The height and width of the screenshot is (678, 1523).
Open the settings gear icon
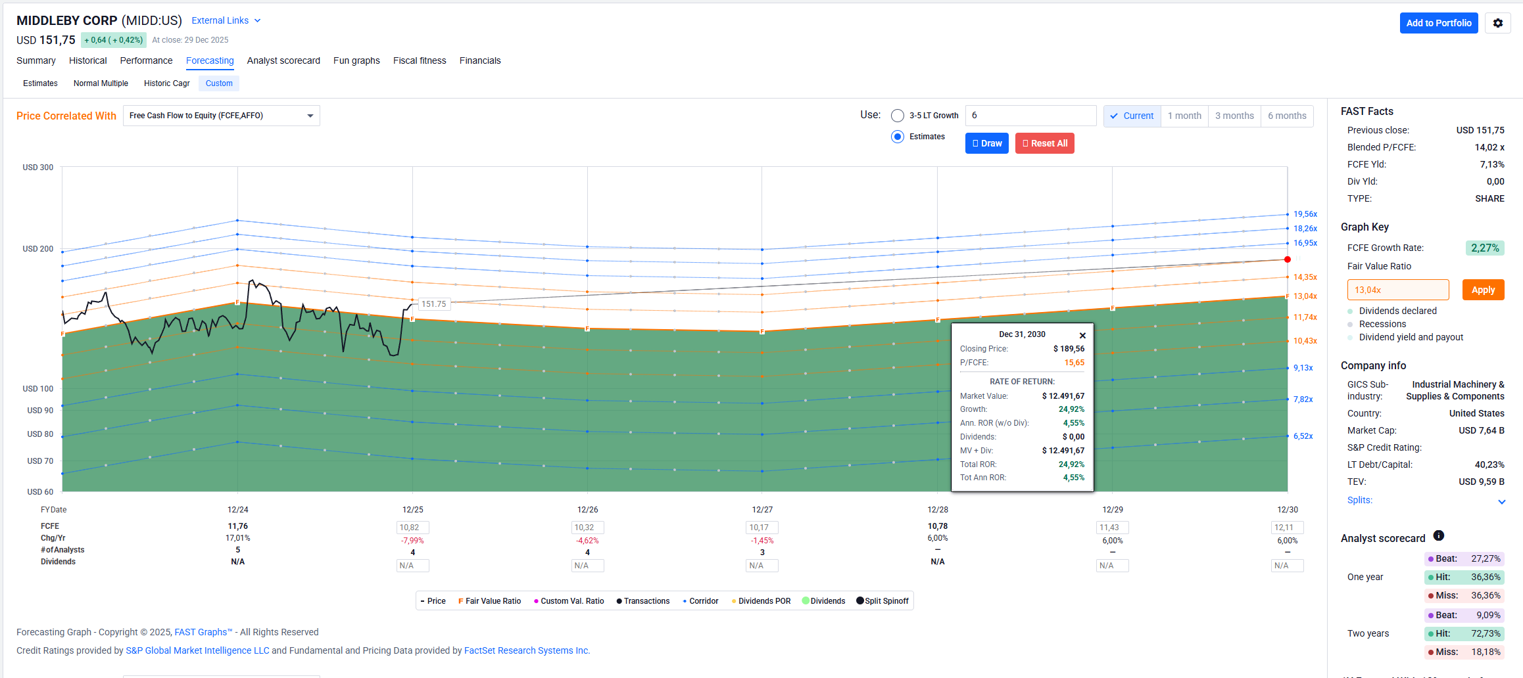(1497, 23)
